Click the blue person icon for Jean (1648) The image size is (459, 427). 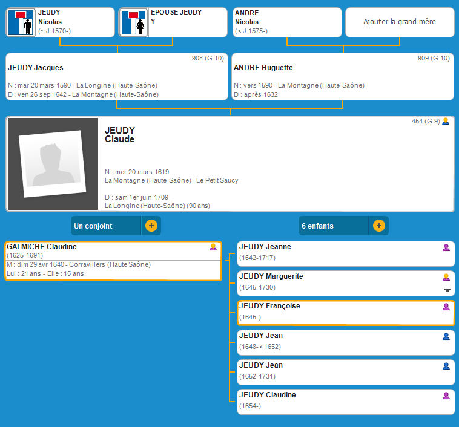[x=446, y=336]
